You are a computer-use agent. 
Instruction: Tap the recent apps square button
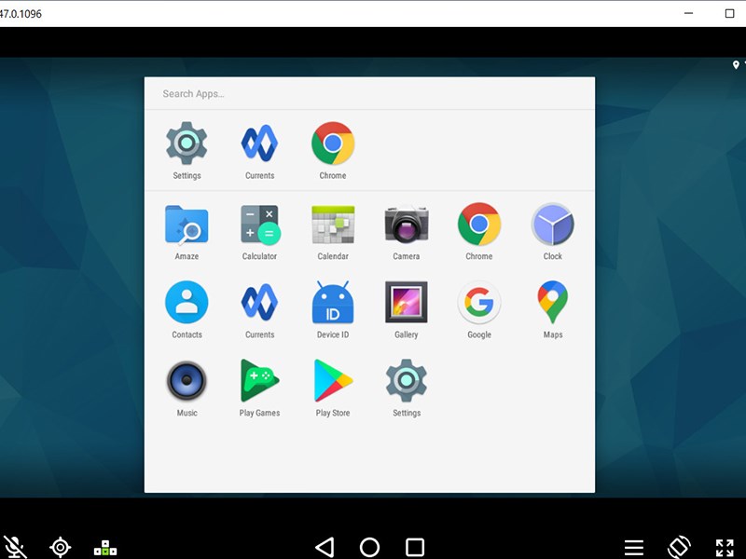(414, 547)
